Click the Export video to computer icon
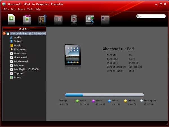The width and height of the screenshot is (169, 127). 43,18
